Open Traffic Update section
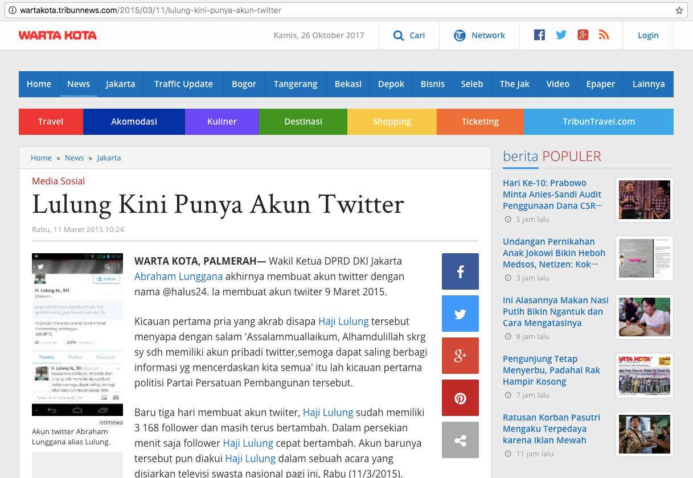Screen dimensions: 693x478 click(x=183, y=84)
